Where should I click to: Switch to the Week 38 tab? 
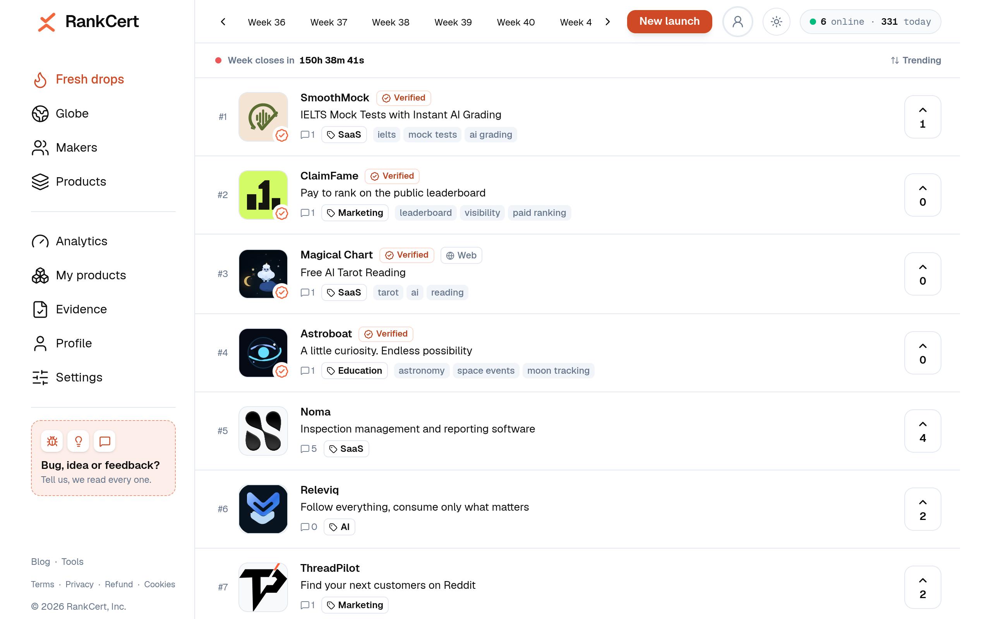pos(391,22)
